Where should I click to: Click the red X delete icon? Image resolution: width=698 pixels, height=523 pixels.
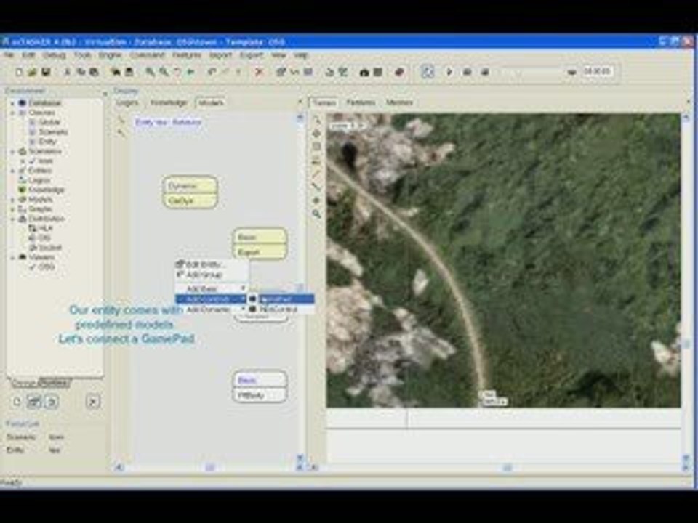(259, 72)
